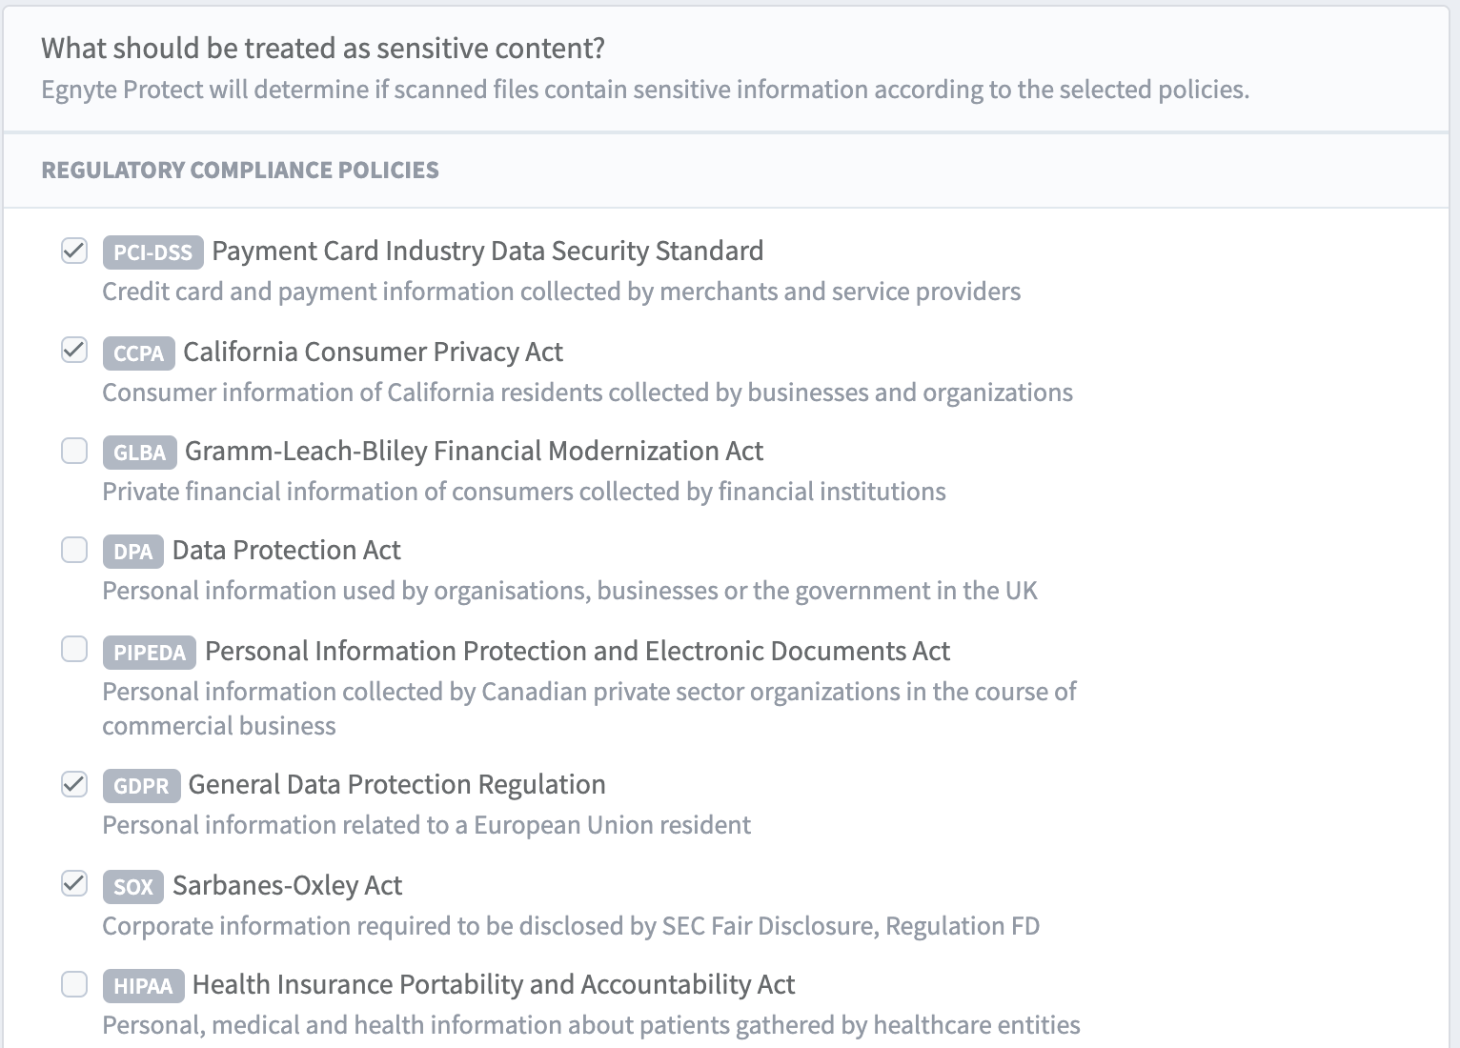
Task: Click the PCI-DSS badge tag
Action: (x=152, y=252)
